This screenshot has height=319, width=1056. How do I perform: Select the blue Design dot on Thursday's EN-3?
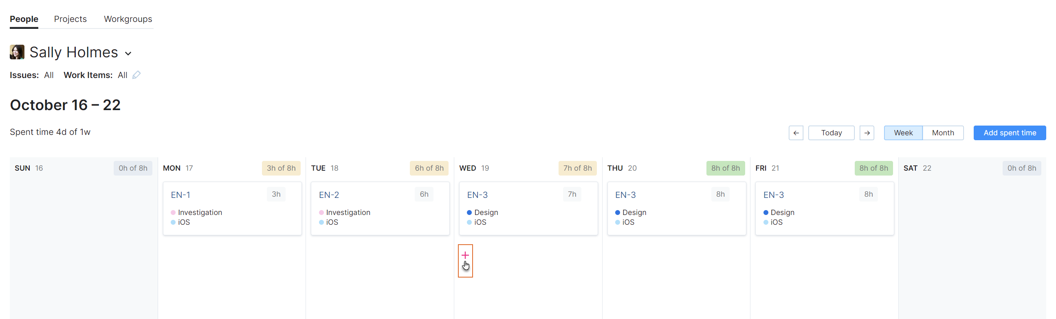click(618, 212)
